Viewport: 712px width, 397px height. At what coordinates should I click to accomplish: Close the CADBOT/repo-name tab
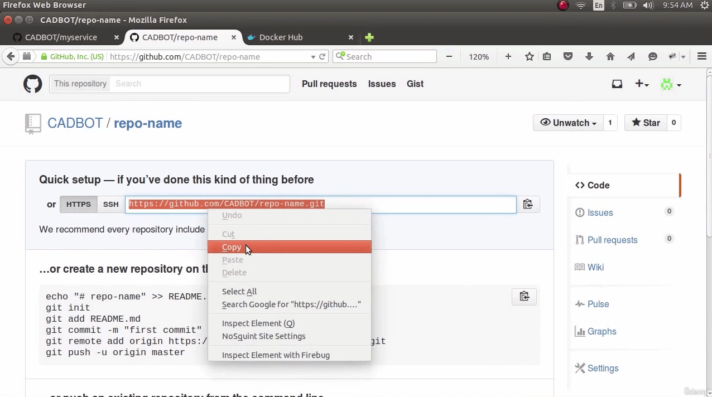coord(233,37)
